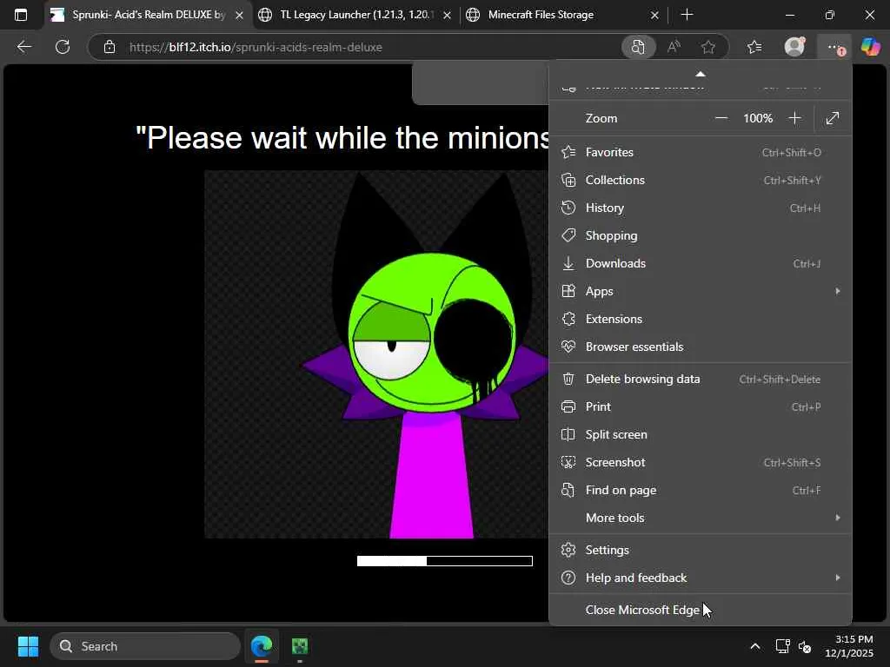The width and height of the screenshot is (890, 667).
Task: Click the find-in-page toolbar icon
Action: (638, 47)
